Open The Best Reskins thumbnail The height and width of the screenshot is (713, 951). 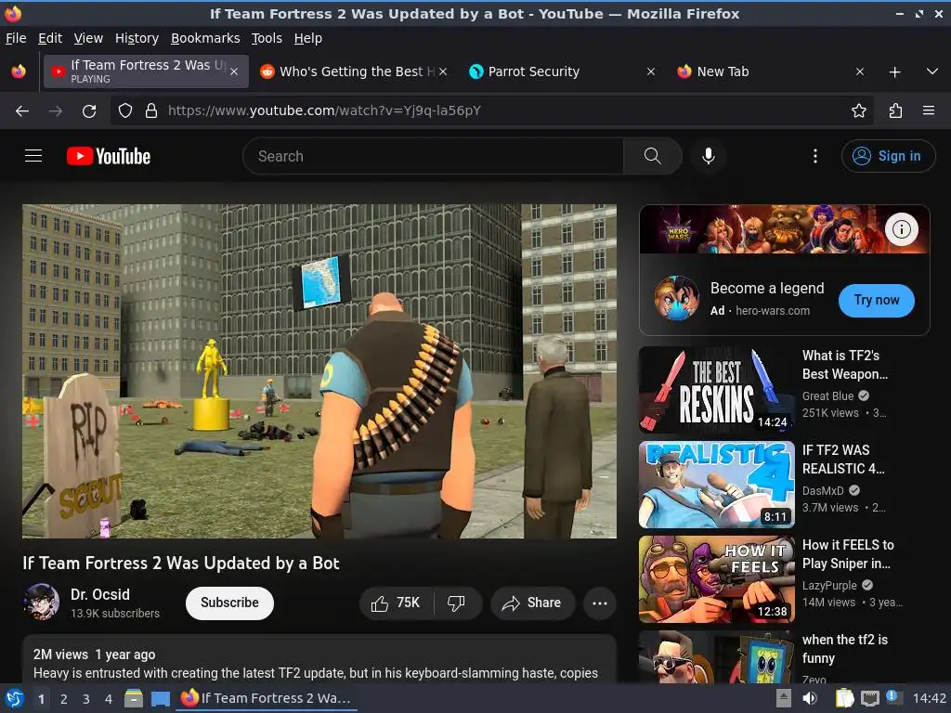(x=716, y=389)
